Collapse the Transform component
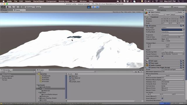This screenshot has width=187, height=105. coord(145,17)
